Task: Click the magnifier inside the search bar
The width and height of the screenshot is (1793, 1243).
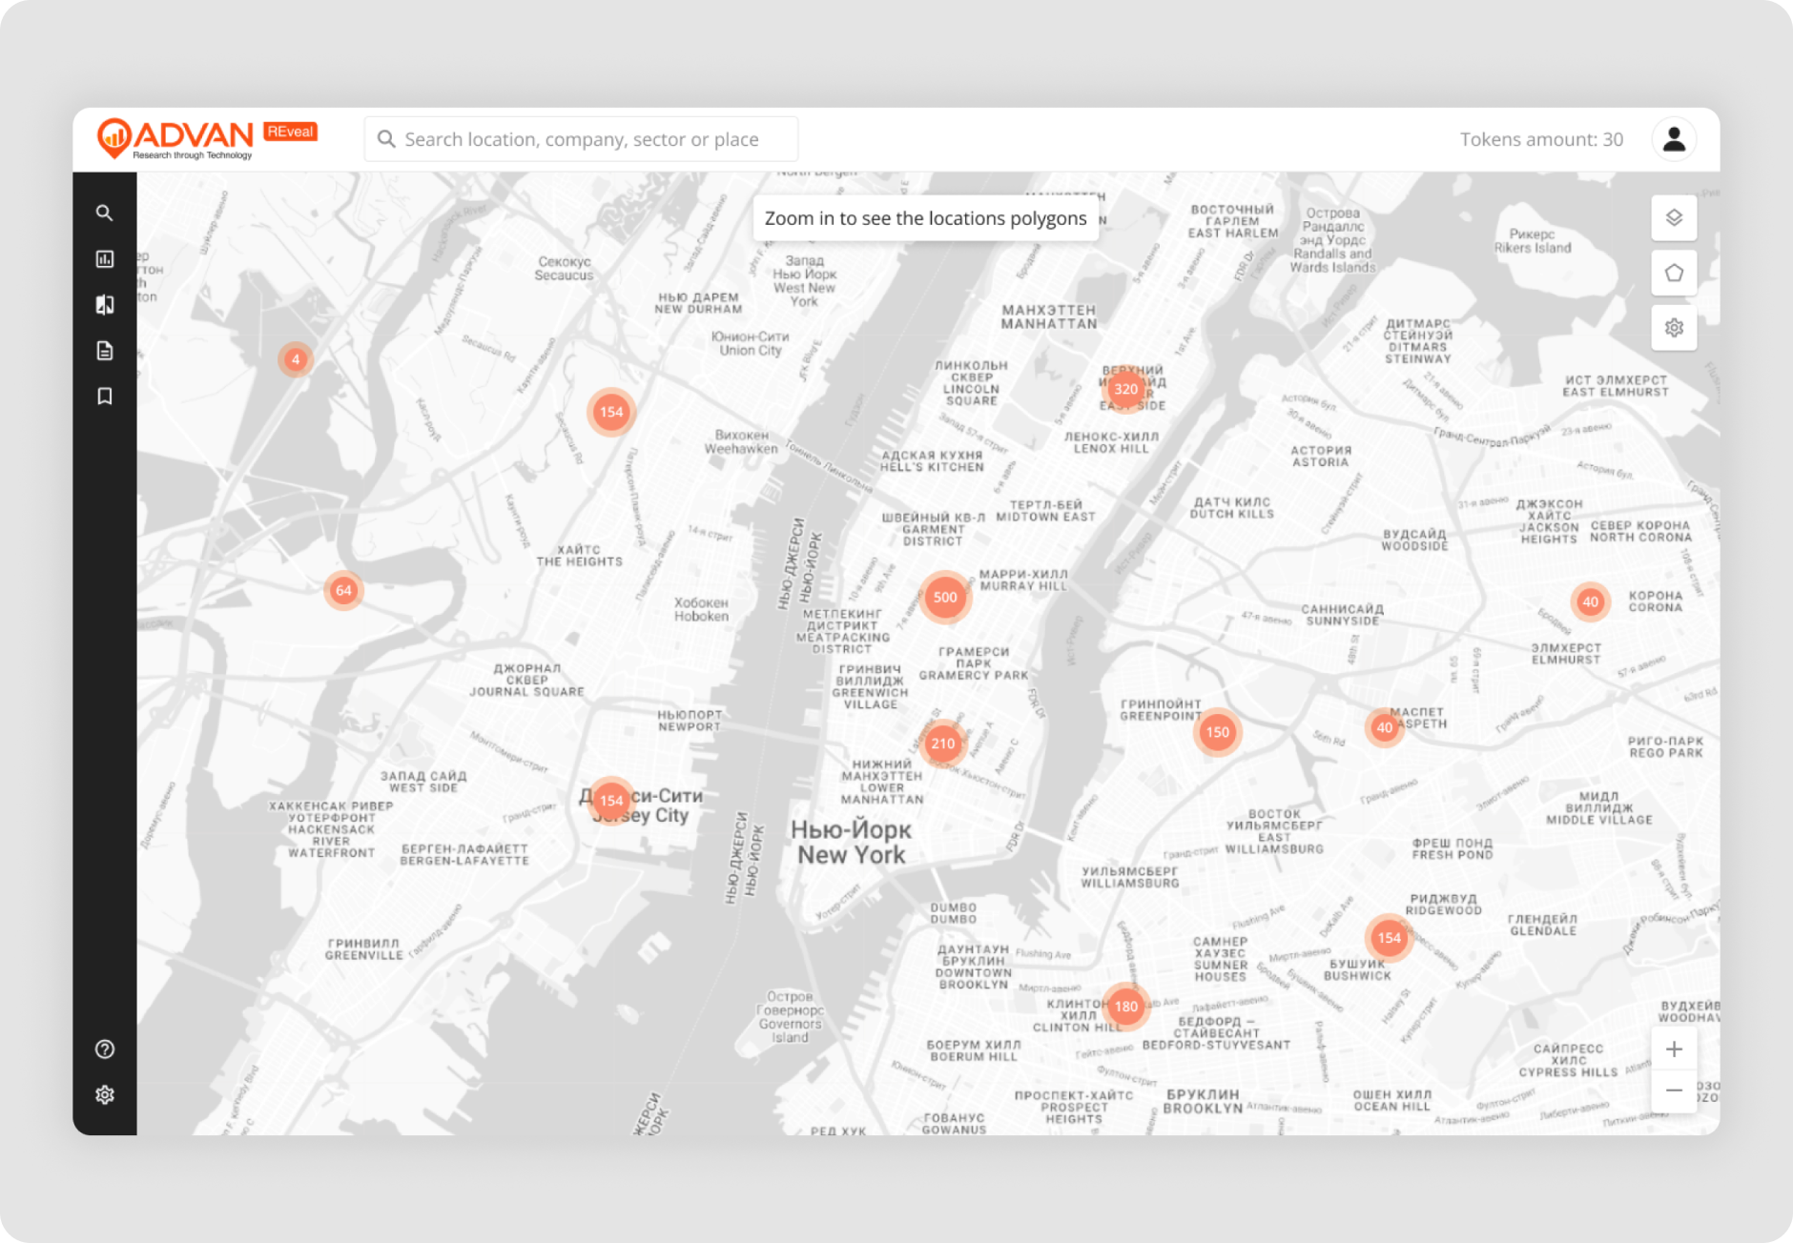Action: (x=387, y=138)
